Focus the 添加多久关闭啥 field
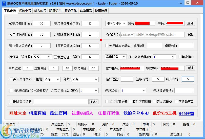This screenshot has width=205, height=139. pos(42,46)
